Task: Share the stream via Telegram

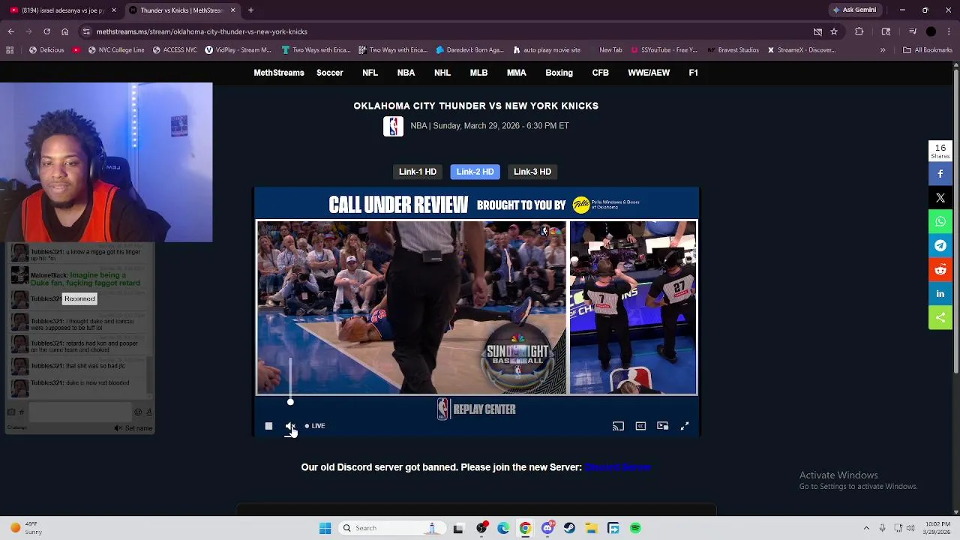Action: pos(940,245)
